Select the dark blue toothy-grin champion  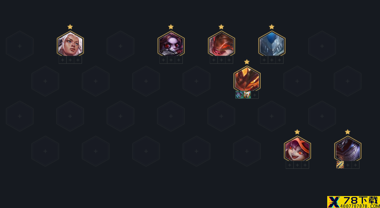tap(348, 149)
